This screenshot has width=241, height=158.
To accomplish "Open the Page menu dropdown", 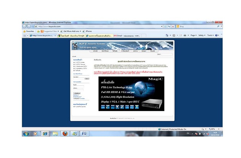I will click(x=194, y=35).
